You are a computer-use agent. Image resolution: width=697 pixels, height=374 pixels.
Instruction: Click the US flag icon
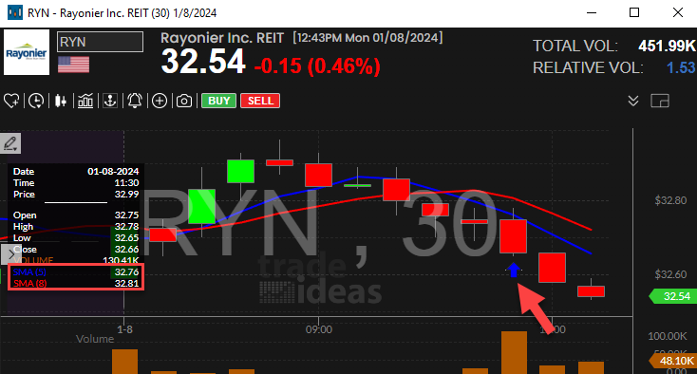pyautogui.click(x=73, y=65)
